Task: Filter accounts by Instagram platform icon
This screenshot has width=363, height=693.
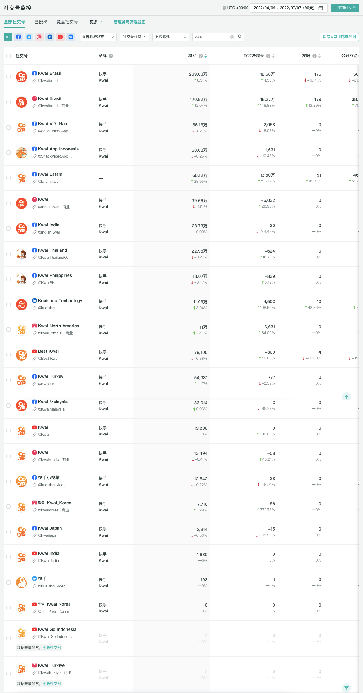Action: tap(39, 37)
